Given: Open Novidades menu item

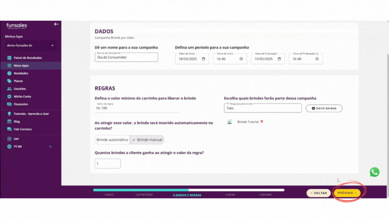Looking at the screenshot, I should (21, 73).
